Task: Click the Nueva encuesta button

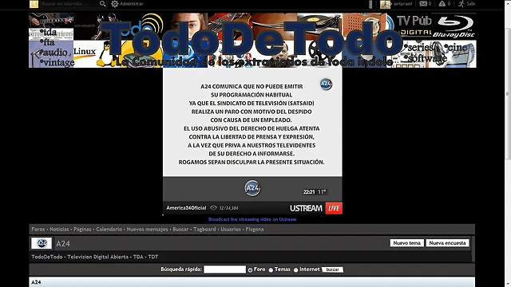Action: tap(447, 243)
